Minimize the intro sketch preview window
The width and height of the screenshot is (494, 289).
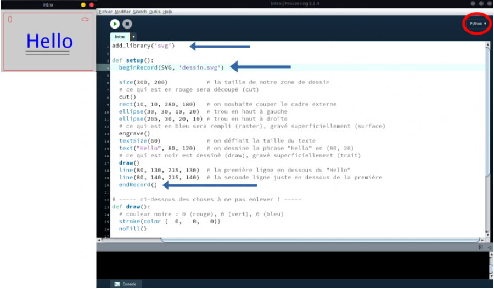pyautogui.click(x=83, y=5)
